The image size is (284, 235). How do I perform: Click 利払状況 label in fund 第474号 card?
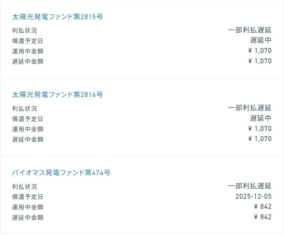(24, 187)
